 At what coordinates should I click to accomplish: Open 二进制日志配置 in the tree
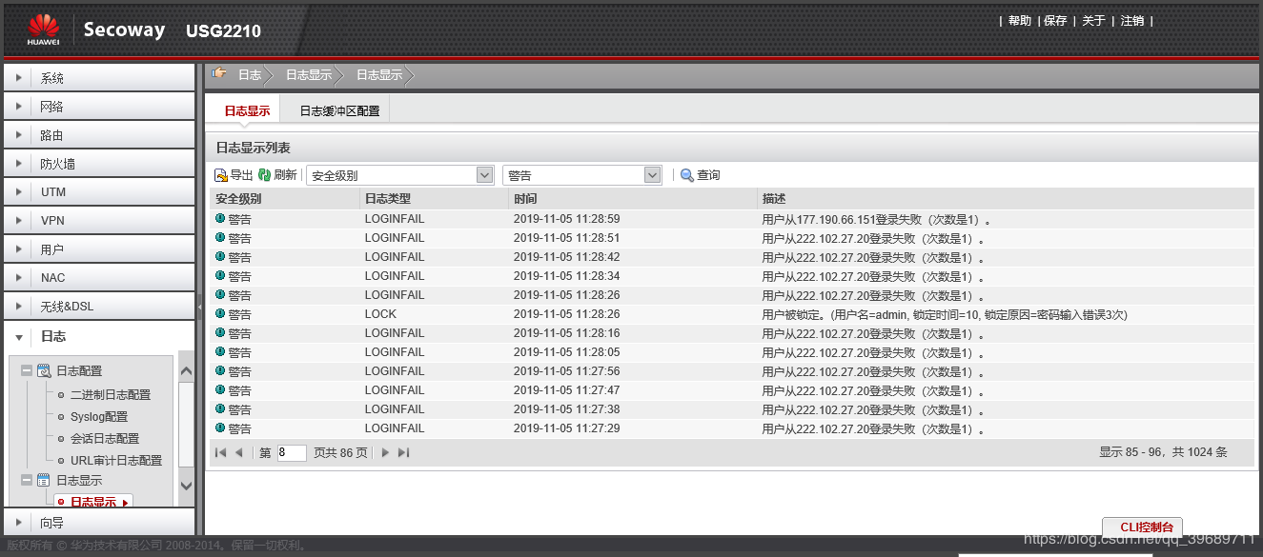(x=111, y=395)
